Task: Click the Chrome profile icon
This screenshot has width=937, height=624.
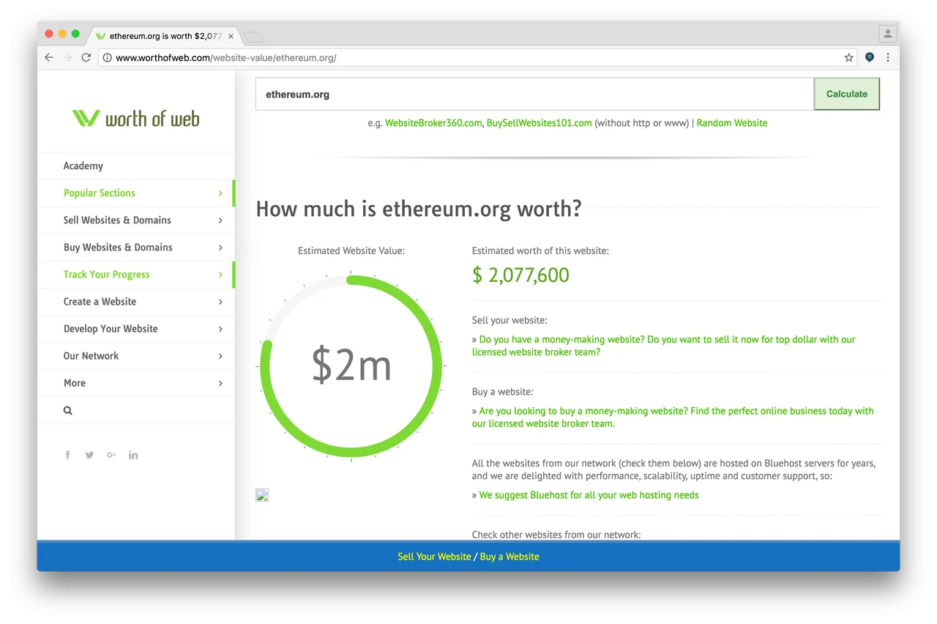Action: [887, 34]
